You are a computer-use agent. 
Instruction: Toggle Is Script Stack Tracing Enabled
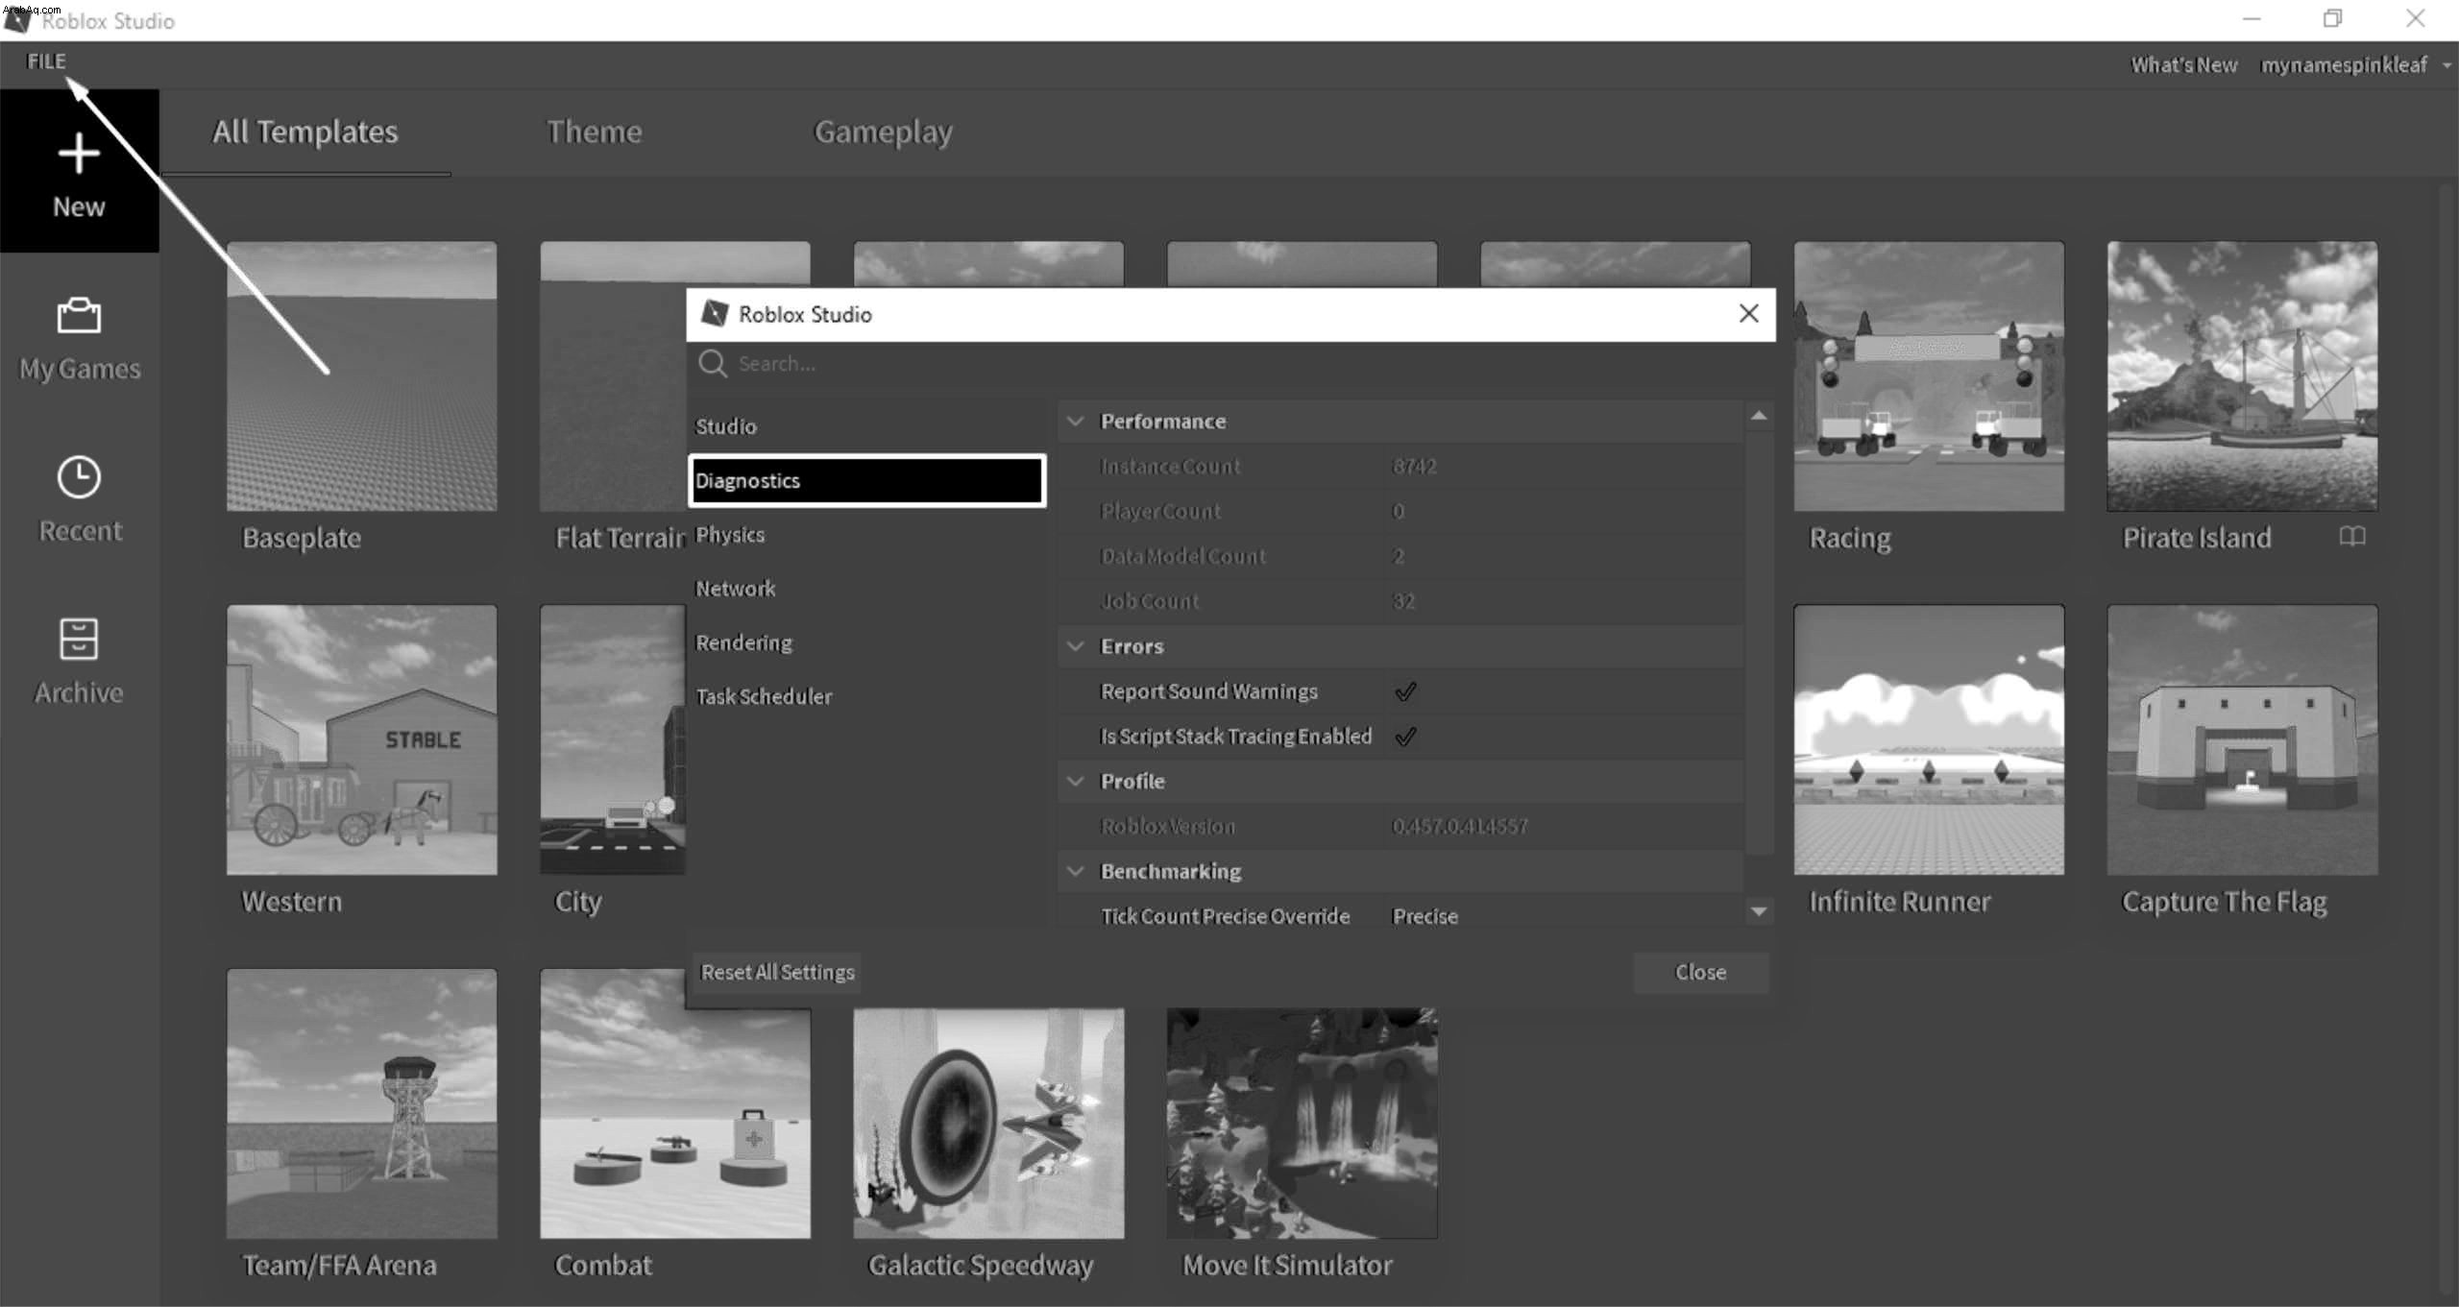point(1405,737)
